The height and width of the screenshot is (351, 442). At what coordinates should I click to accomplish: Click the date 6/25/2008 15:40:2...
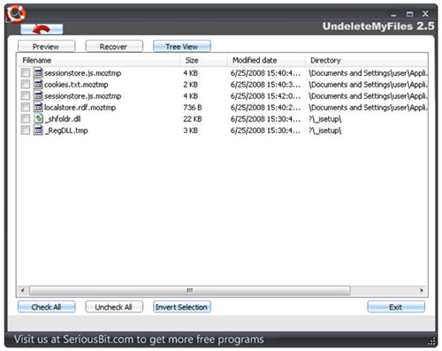[x=265, y=108]
